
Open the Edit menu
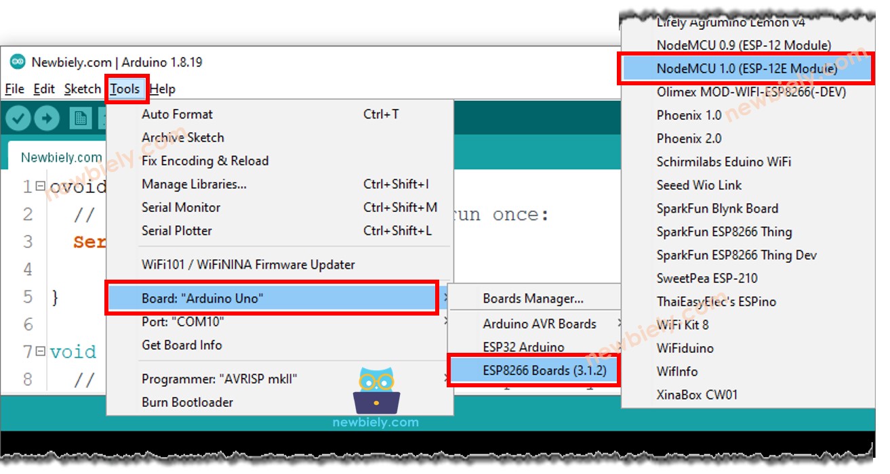point(44,89)
